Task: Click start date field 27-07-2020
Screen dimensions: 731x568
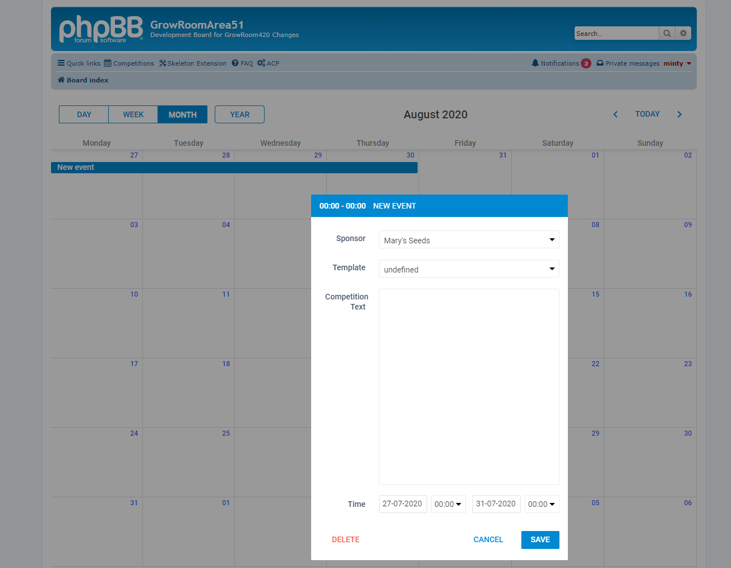Action: pos(402,504)
